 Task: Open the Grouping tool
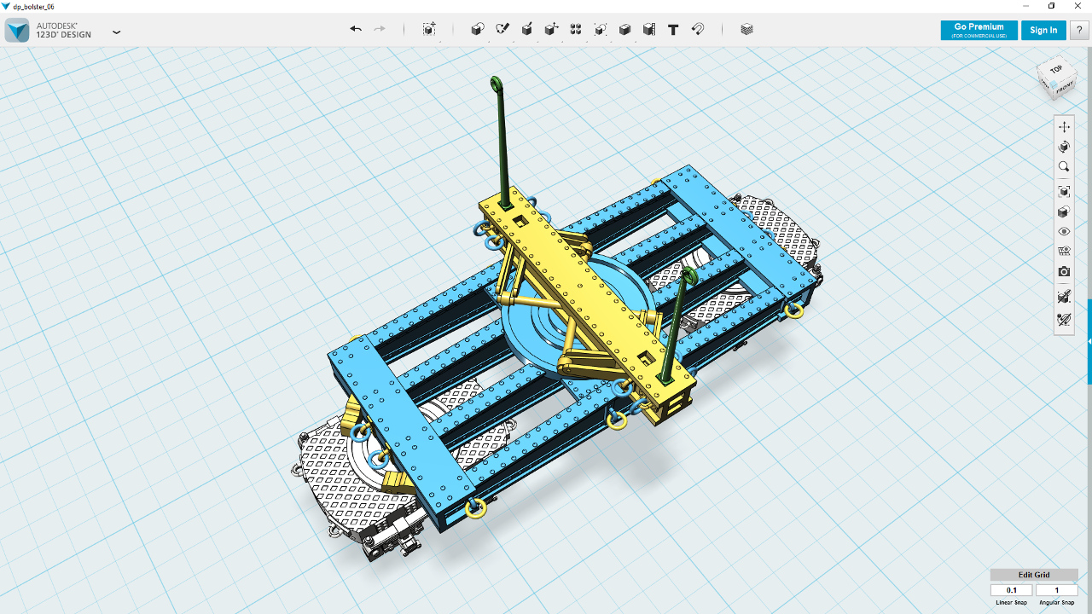tap(601, 29)
